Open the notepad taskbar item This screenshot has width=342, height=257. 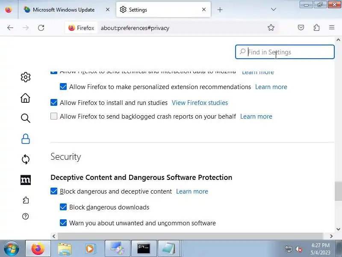tap(169, 249)
